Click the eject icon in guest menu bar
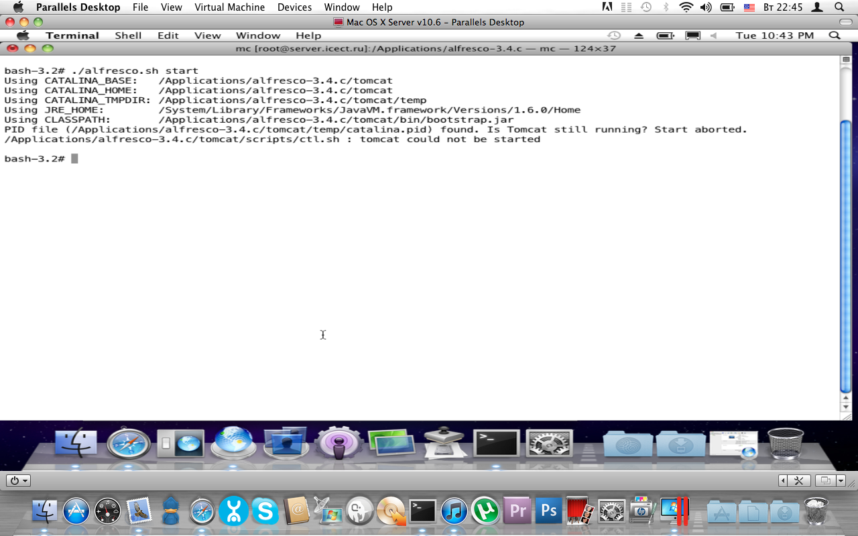Screen dimensions: 858x536 pos(639,36)
